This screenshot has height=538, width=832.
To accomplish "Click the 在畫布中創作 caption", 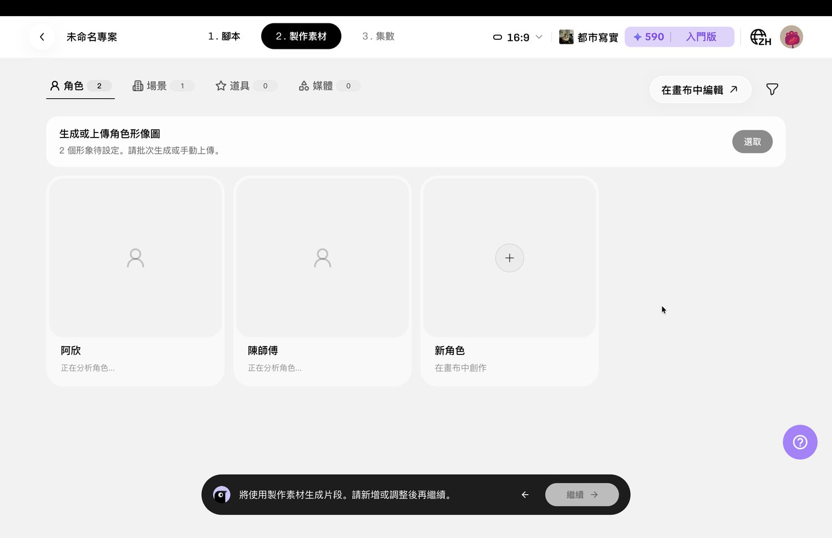I will [x=460, y=368].
